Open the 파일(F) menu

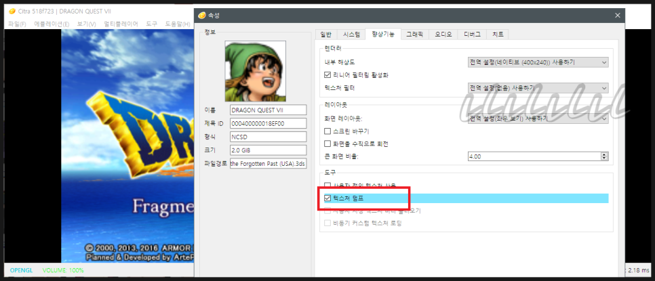(x=17, y=24)
